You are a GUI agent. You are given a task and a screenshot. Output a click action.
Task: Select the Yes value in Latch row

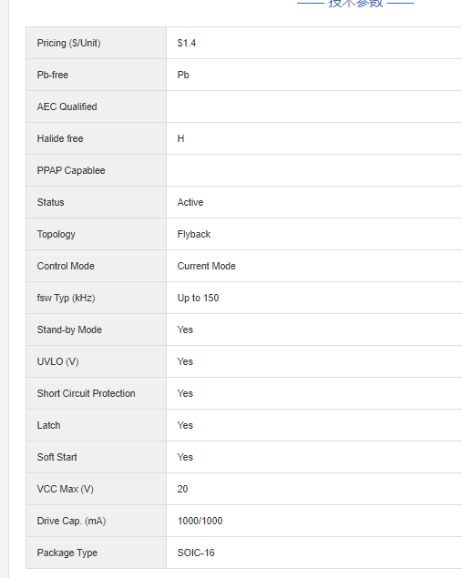pyautogui.click(x=185, y=425)
